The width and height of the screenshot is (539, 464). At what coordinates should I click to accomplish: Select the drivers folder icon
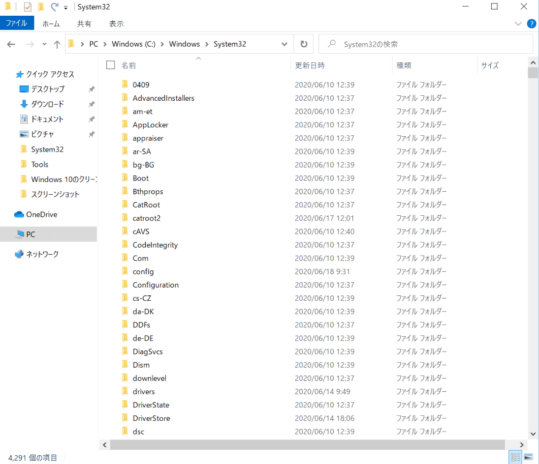pyautogui.click(x=125, y=391)
